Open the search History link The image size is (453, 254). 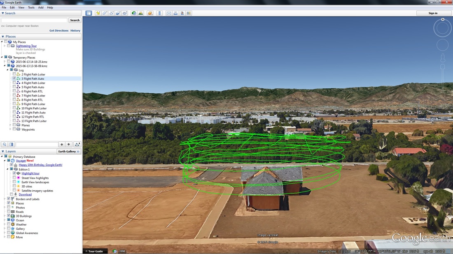(75, 30)
